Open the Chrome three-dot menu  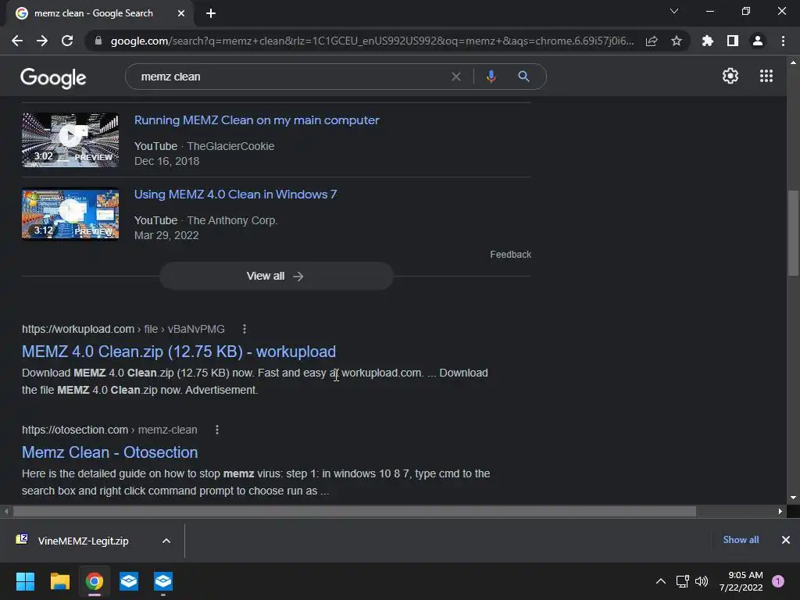tap(783, 41)
